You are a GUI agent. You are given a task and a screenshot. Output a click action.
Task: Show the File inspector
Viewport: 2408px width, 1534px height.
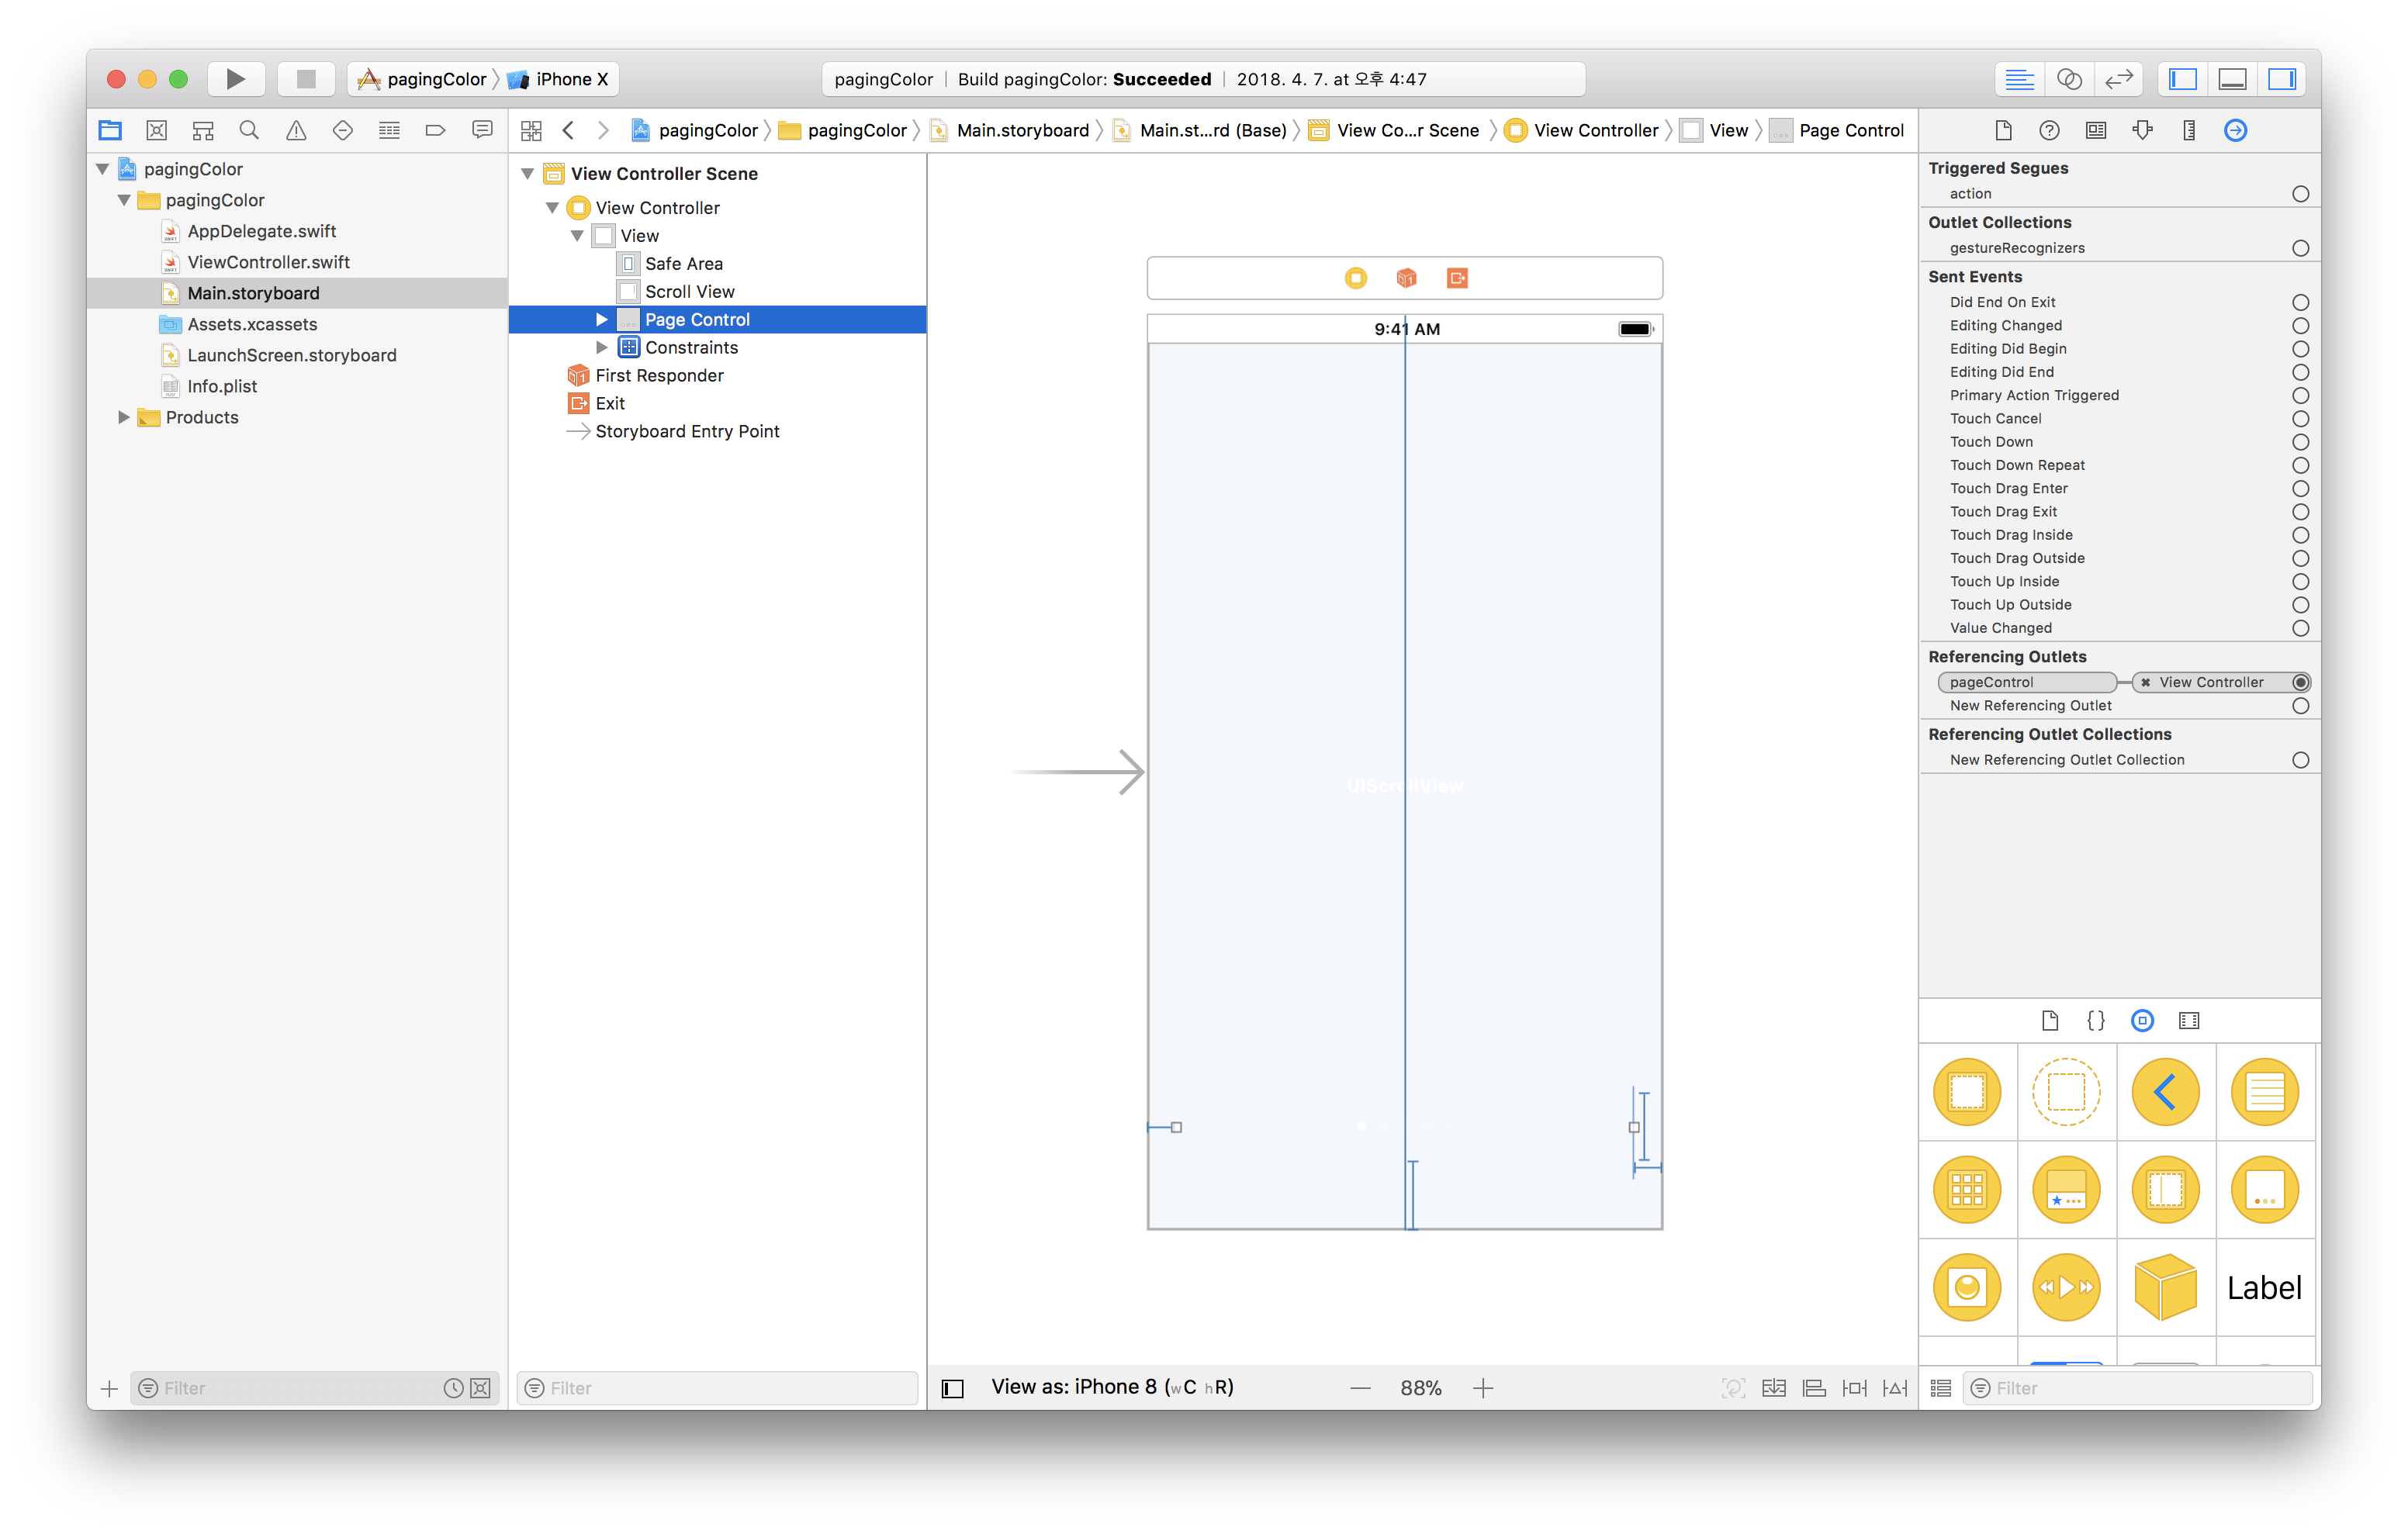pos(2003,130)
